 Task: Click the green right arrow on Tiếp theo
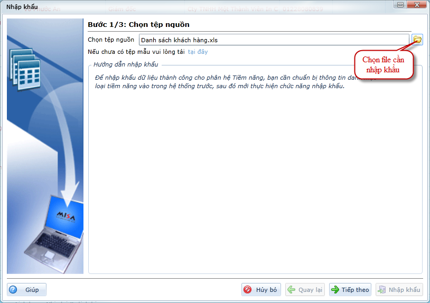click(x=335, y=290)
